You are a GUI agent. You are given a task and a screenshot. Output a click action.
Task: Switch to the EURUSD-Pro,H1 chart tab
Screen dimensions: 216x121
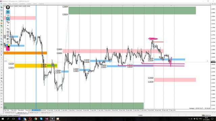[10, 113]
